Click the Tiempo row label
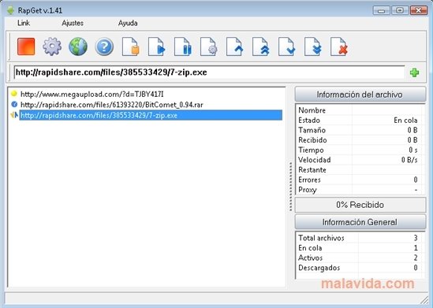 311,150
